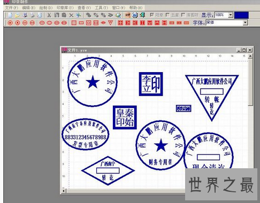
Task: Select the round seal with two lines tool
Action: (x=32, y=23)
